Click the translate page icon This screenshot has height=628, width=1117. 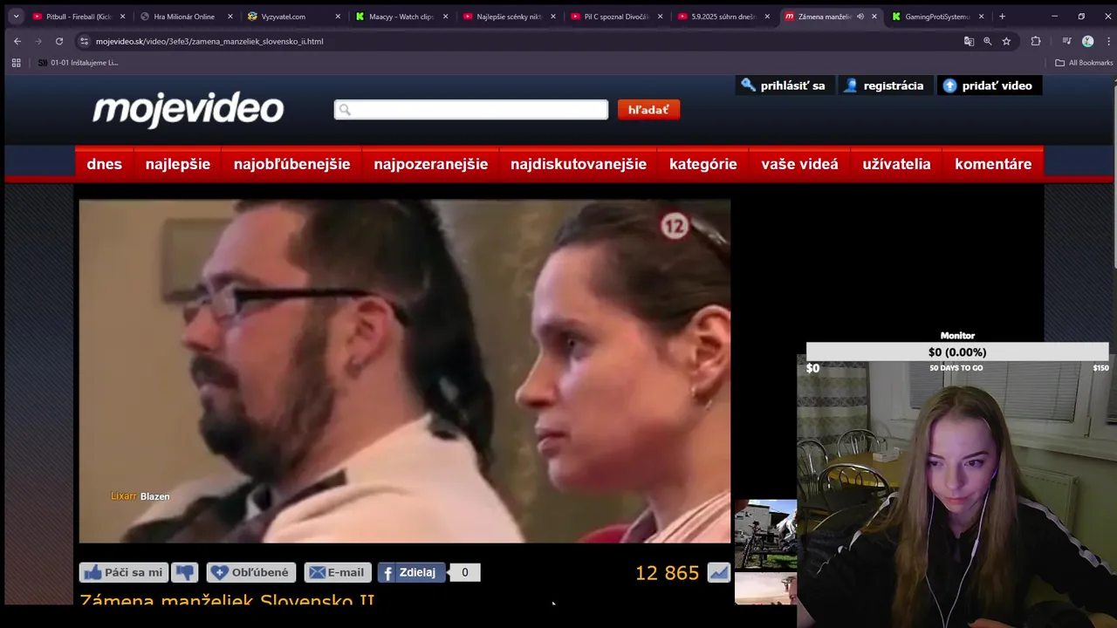tap(969, 41)
